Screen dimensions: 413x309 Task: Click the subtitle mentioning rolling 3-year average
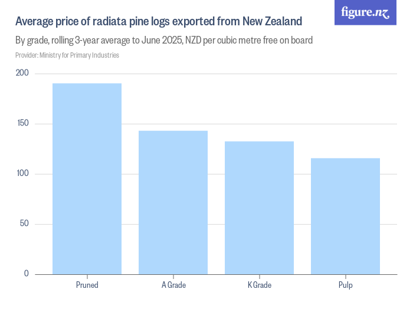click(x=163, y=41)
